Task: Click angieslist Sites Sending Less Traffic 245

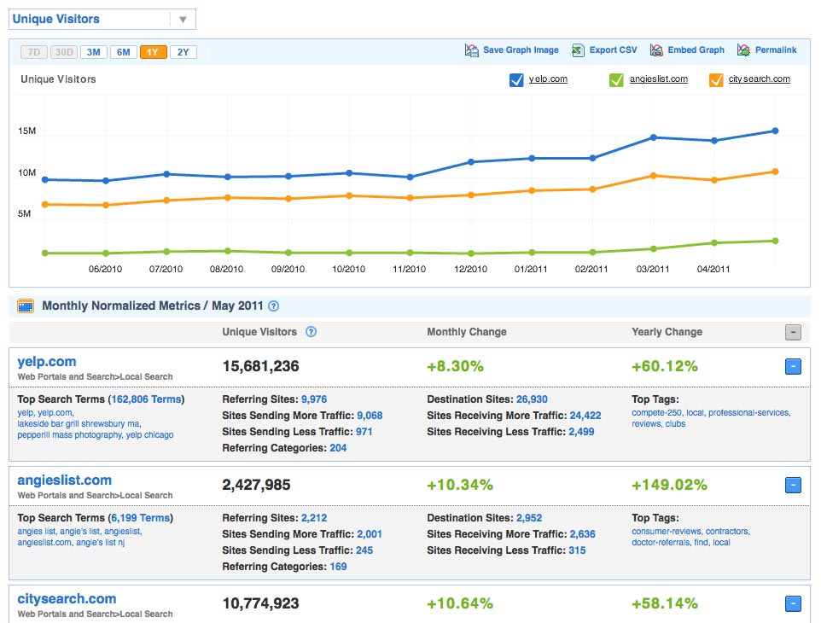Action: [364, 550]
